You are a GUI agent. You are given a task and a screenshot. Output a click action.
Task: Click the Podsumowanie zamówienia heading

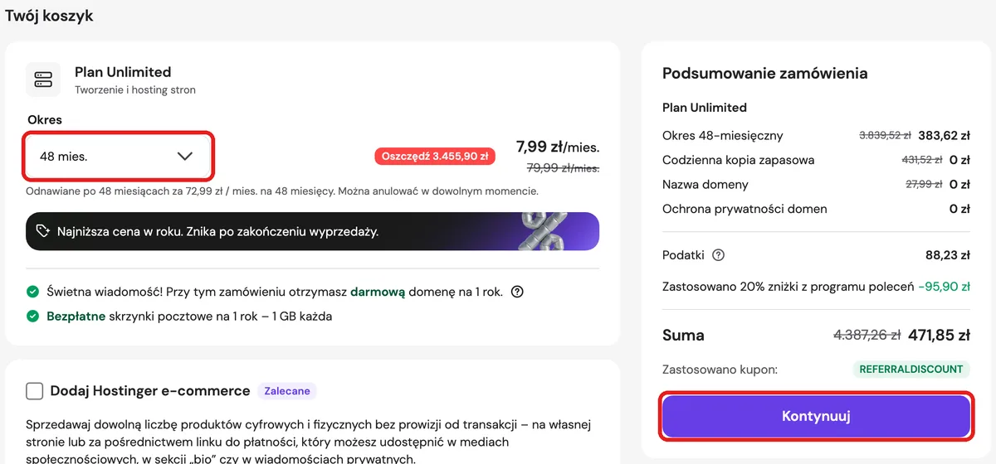(x=765, y=73)
